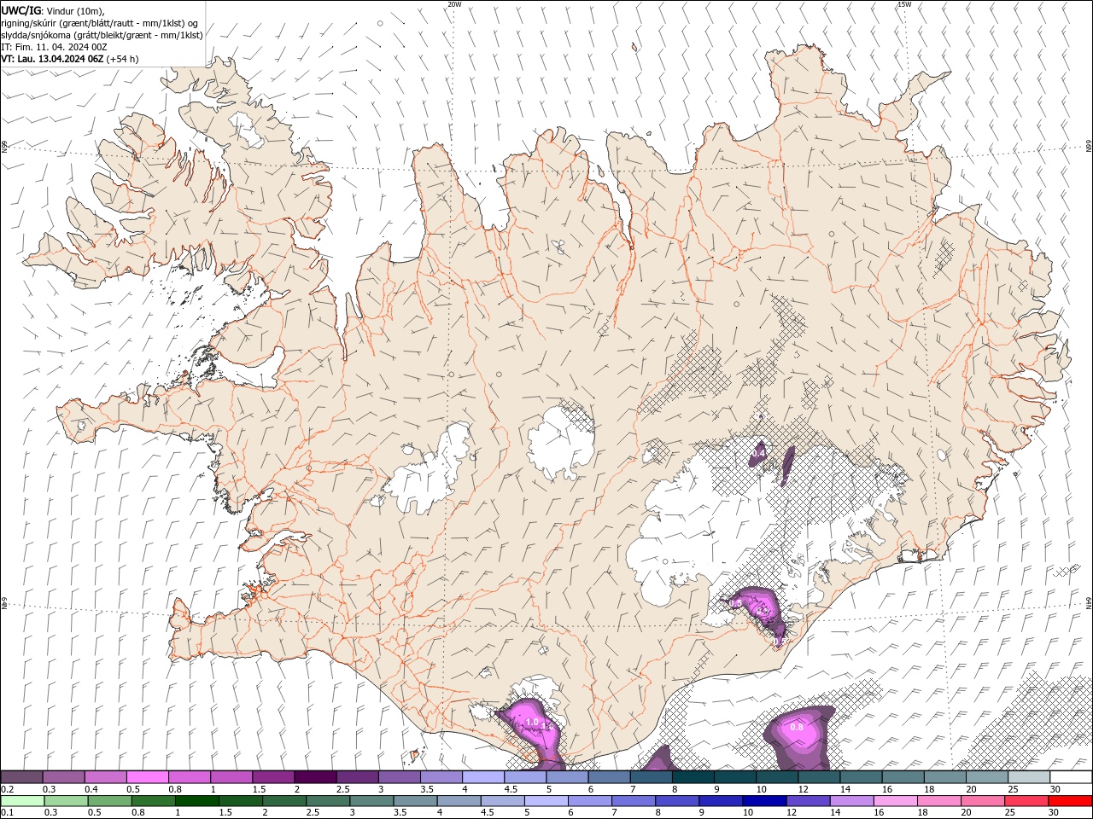Click the 'UWC/IG: Vindur (10m)' title text
This screenshot has height=819, width=1093.
tap(53, 10)
